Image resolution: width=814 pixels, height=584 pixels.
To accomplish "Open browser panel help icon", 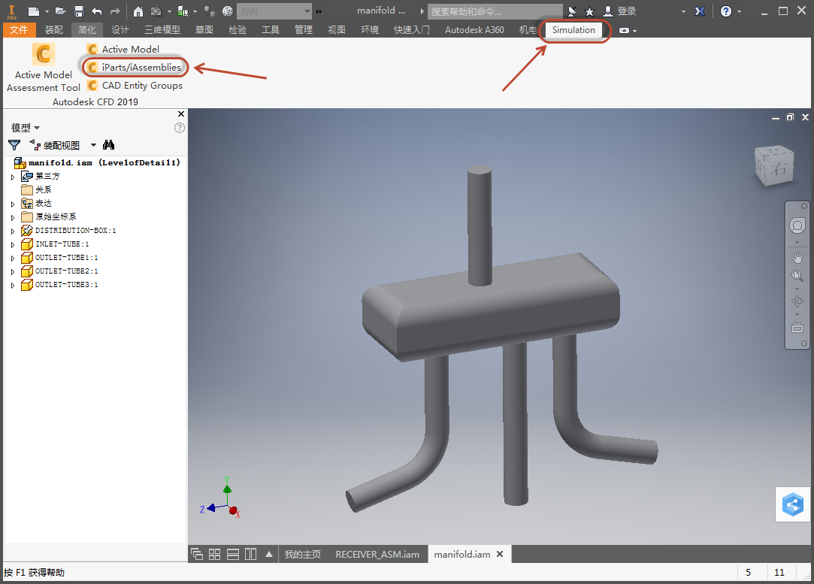I will click(x=180, y=128).
